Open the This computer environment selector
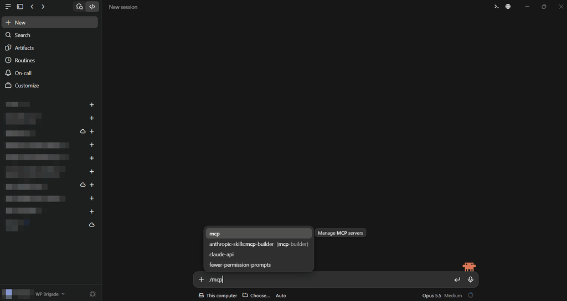The height and width of the screenshot is (301, 567). pyautogui.click(x=218, y=295)
